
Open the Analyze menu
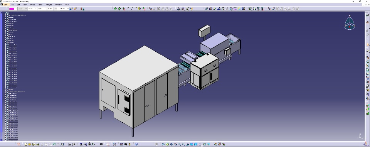coord(49,5)
